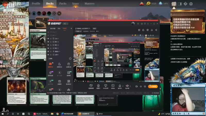Toggle lock on the 全屏 1 layer
Image resolution: width=206 pixels, height=116 pixels.
point(51,55)
